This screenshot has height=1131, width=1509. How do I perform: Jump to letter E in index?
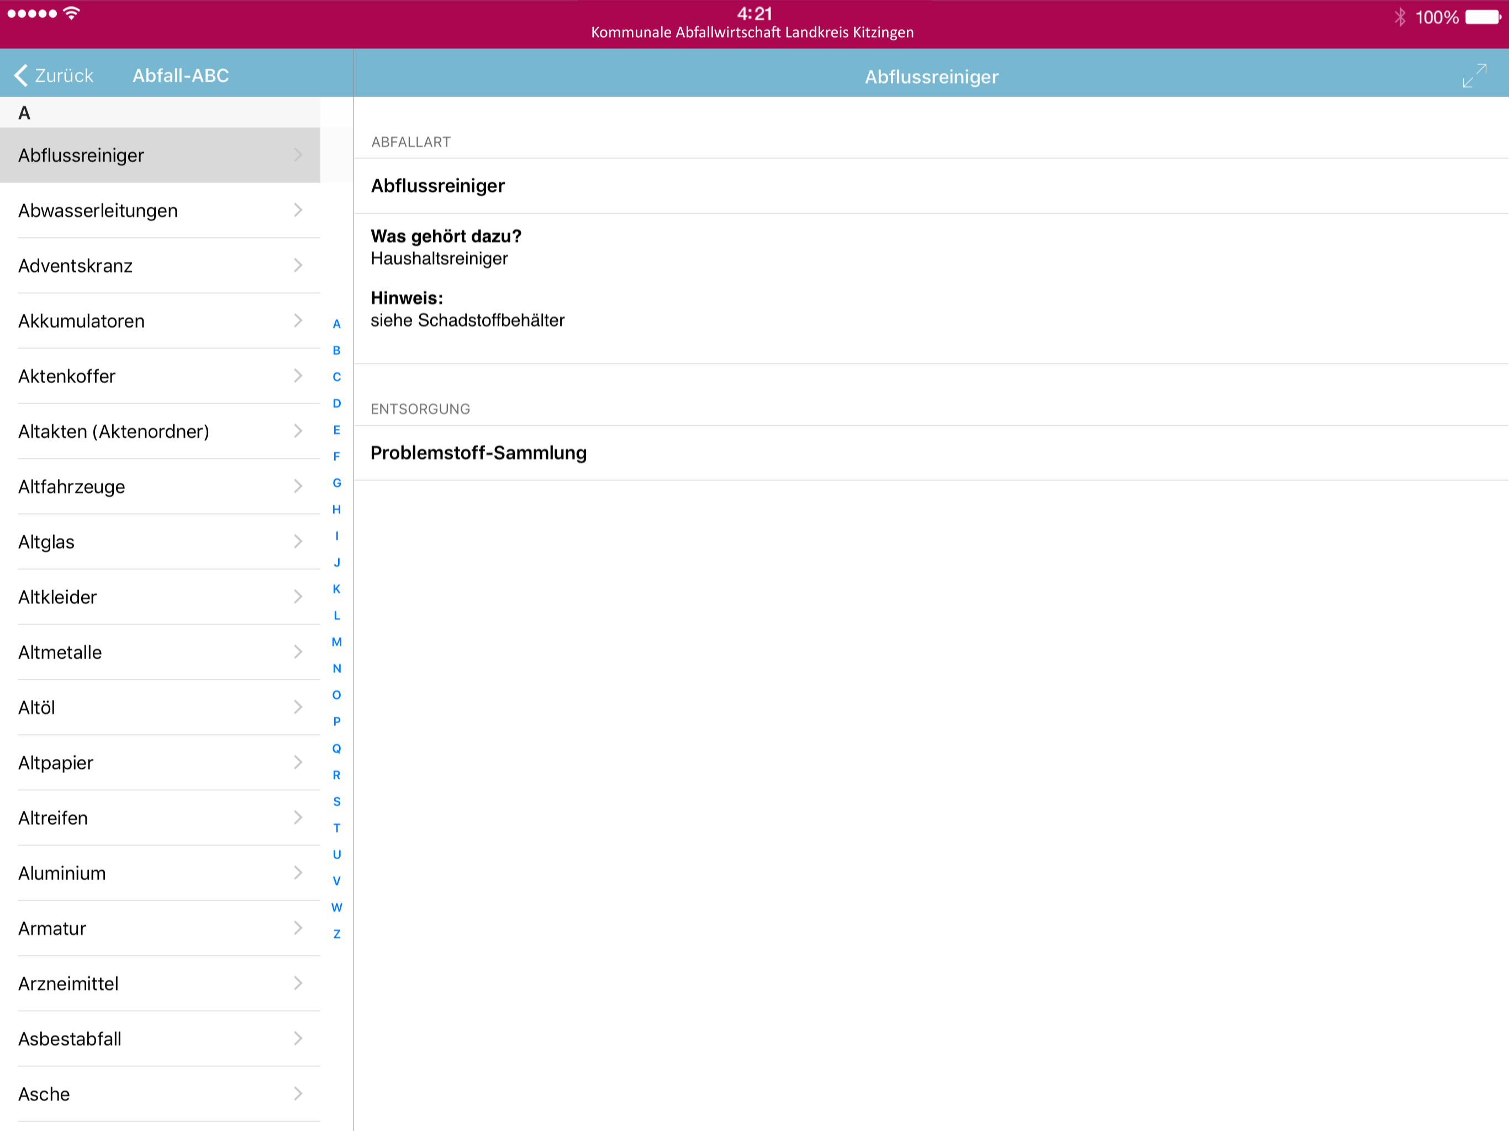point(336,430)
